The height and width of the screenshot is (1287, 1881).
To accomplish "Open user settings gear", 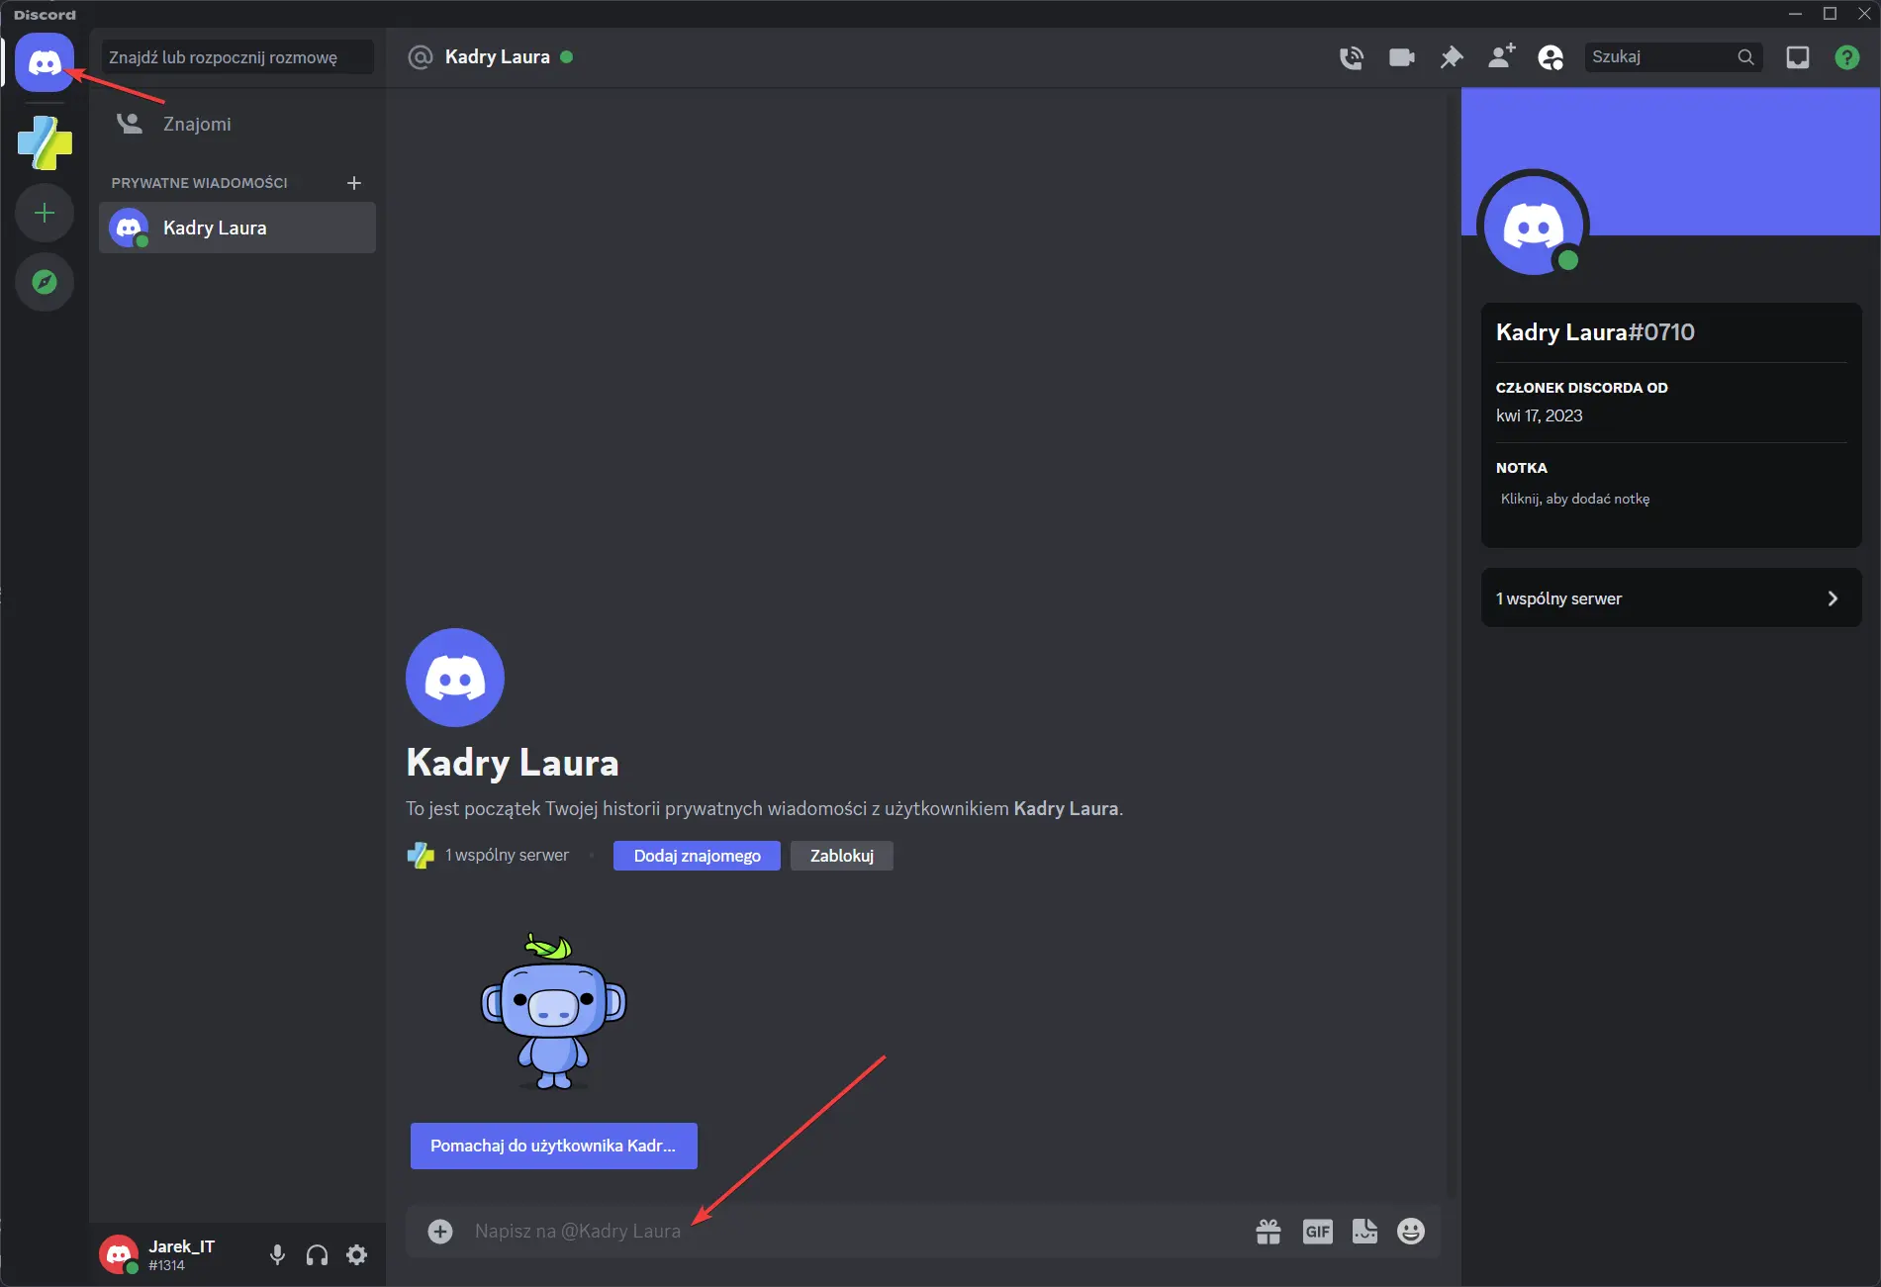I will pos(356,1255).
